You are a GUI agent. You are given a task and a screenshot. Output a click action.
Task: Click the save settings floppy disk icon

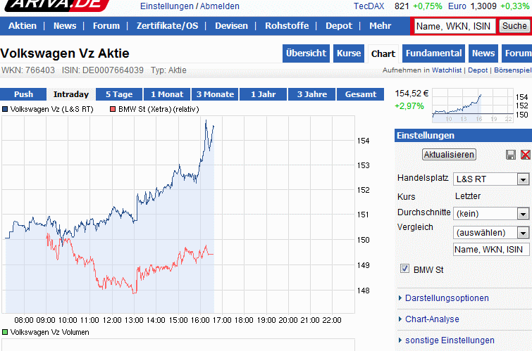[x=511, y=155]
